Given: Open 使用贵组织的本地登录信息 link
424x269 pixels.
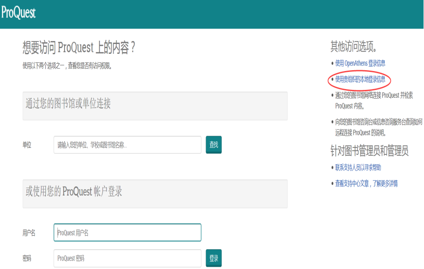Looking at the screenshot, I should pos(360,79).
